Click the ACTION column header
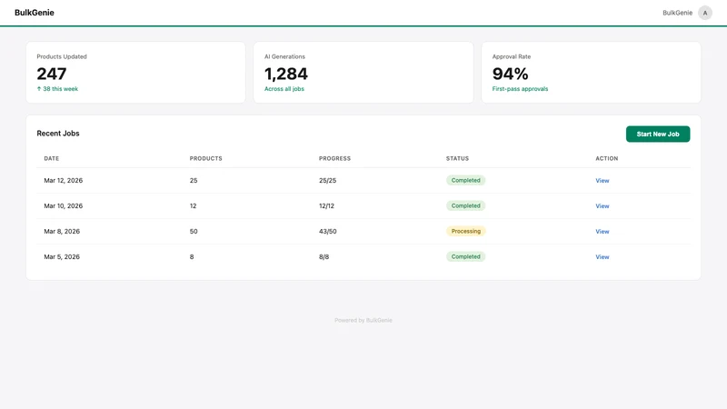Viewport: 727px width, 409px height. pos(606,158)
